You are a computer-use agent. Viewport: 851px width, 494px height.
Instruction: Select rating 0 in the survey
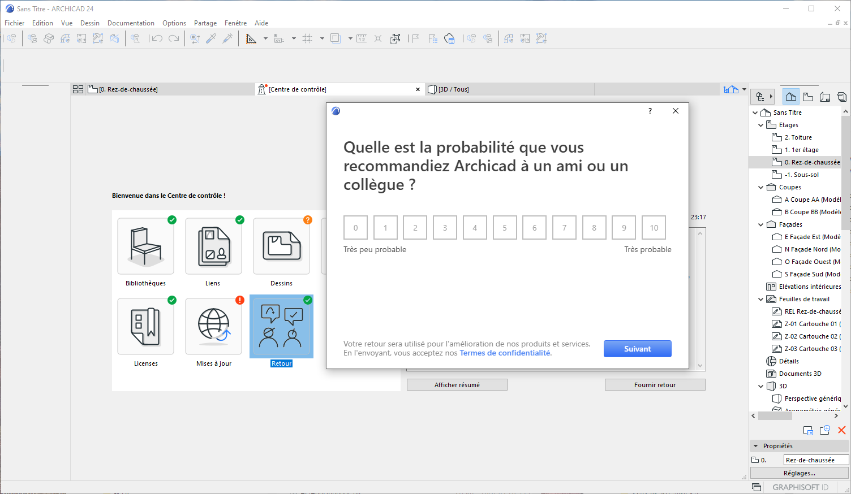point(355,228)
